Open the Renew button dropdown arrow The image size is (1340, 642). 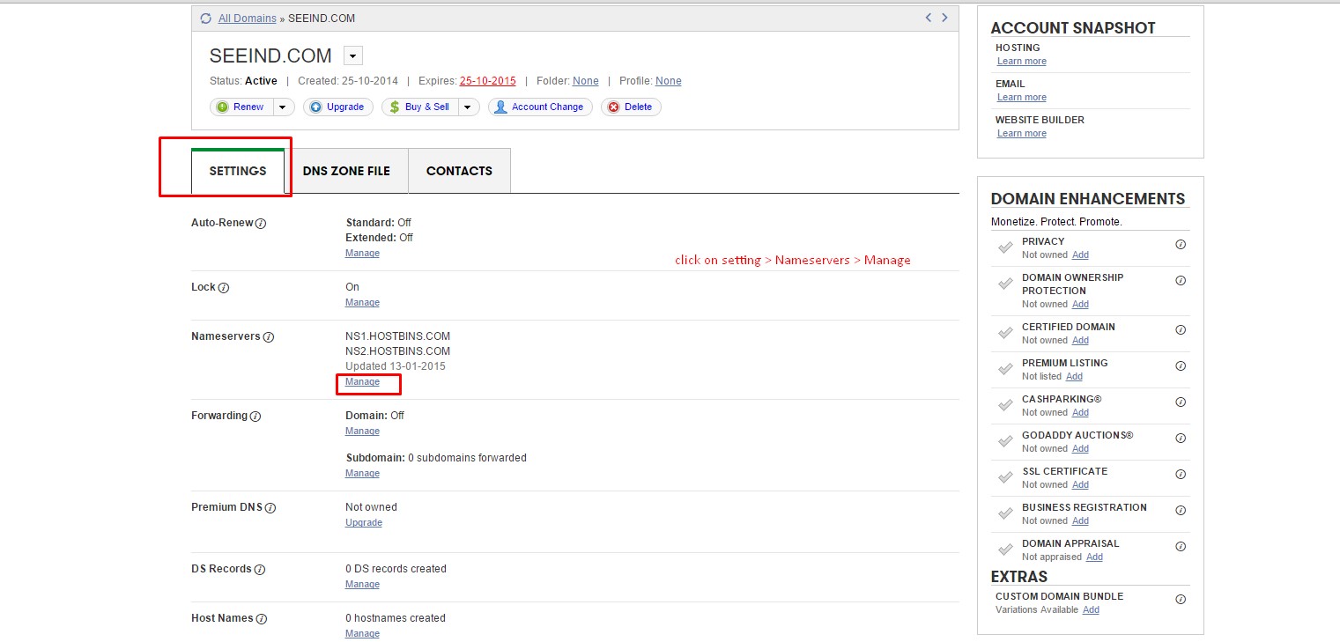[x=283, y=107]
